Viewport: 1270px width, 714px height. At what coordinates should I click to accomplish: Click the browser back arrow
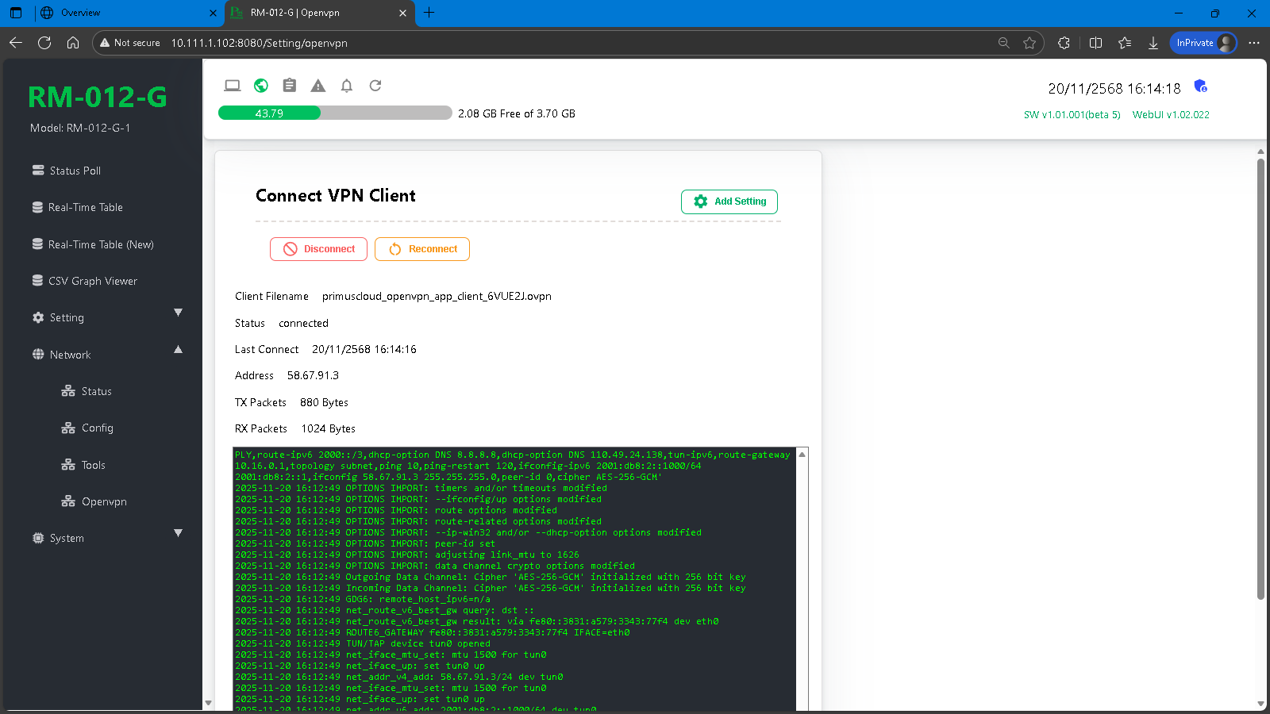[x=16, y=43]
